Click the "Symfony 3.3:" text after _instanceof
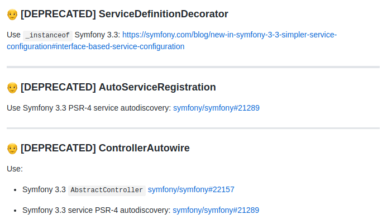 point(97,35)
